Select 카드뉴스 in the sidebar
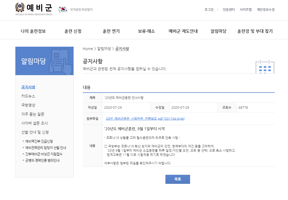288x200 pixels. click(x=28, y=96)
